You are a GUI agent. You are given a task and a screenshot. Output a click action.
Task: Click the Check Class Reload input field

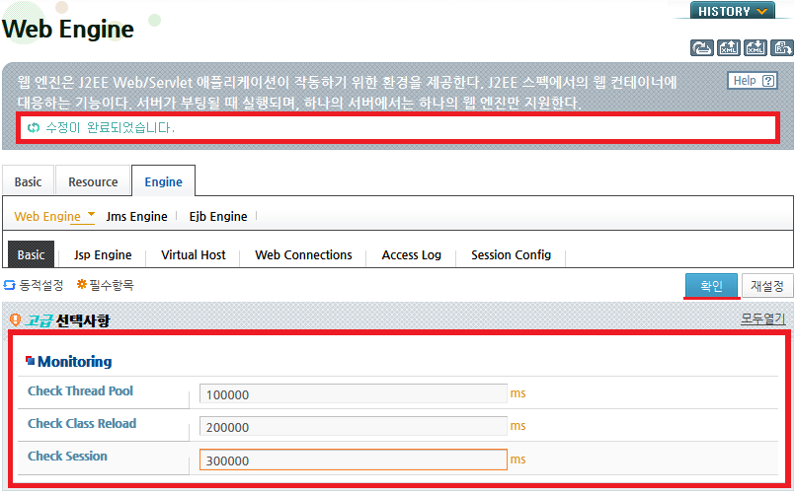click(354, 427)
